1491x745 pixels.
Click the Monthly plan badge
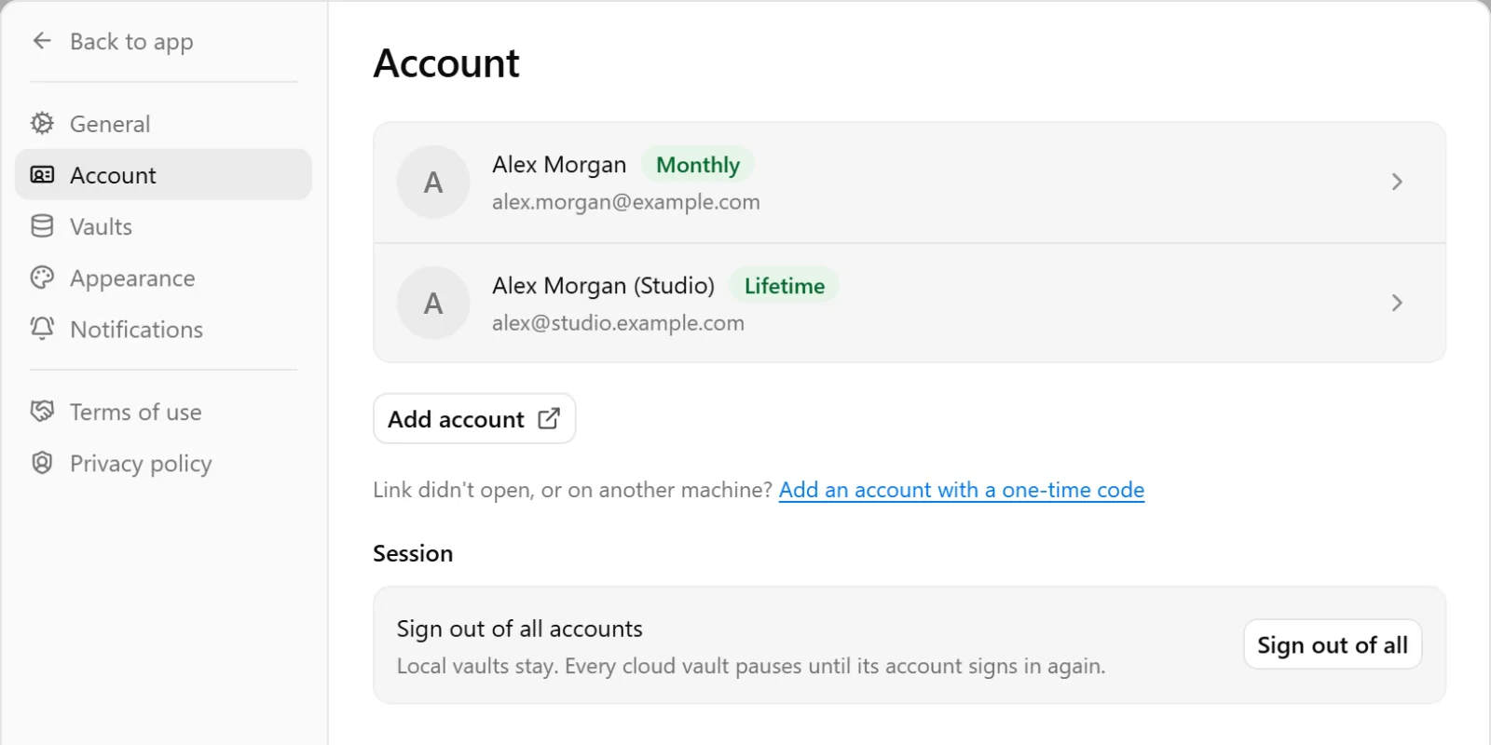(x=698, y=165)
